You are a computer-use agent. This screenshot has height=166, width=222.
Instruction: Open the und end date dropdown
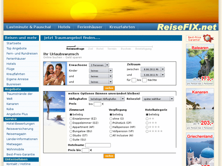pos(153,75)
